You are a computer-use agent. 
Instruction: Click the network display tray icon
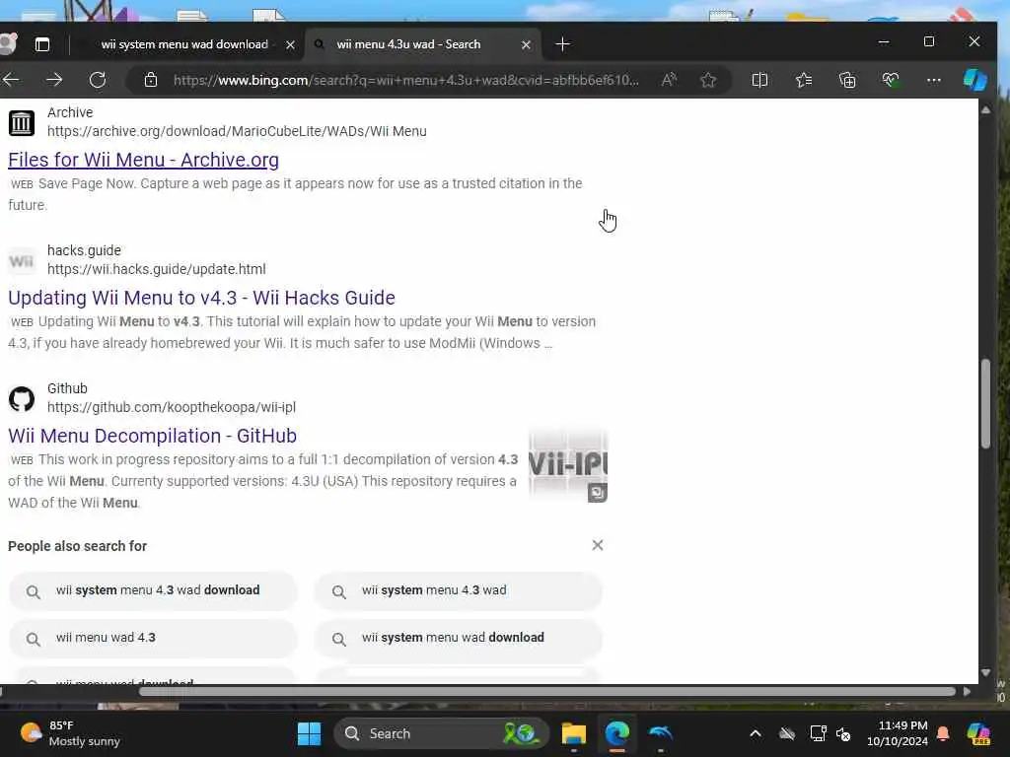[818, 733]
